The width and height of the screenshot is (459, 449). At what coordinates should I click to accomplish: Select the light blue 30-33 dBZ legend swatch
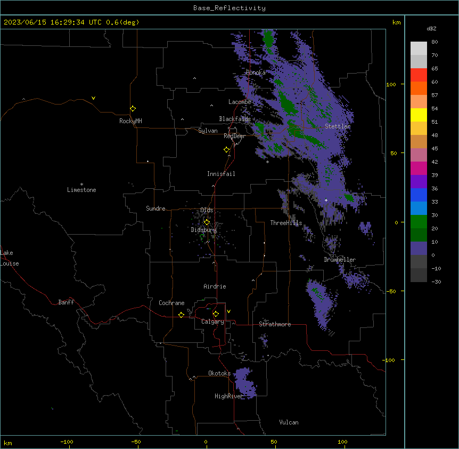coord(419,208)
